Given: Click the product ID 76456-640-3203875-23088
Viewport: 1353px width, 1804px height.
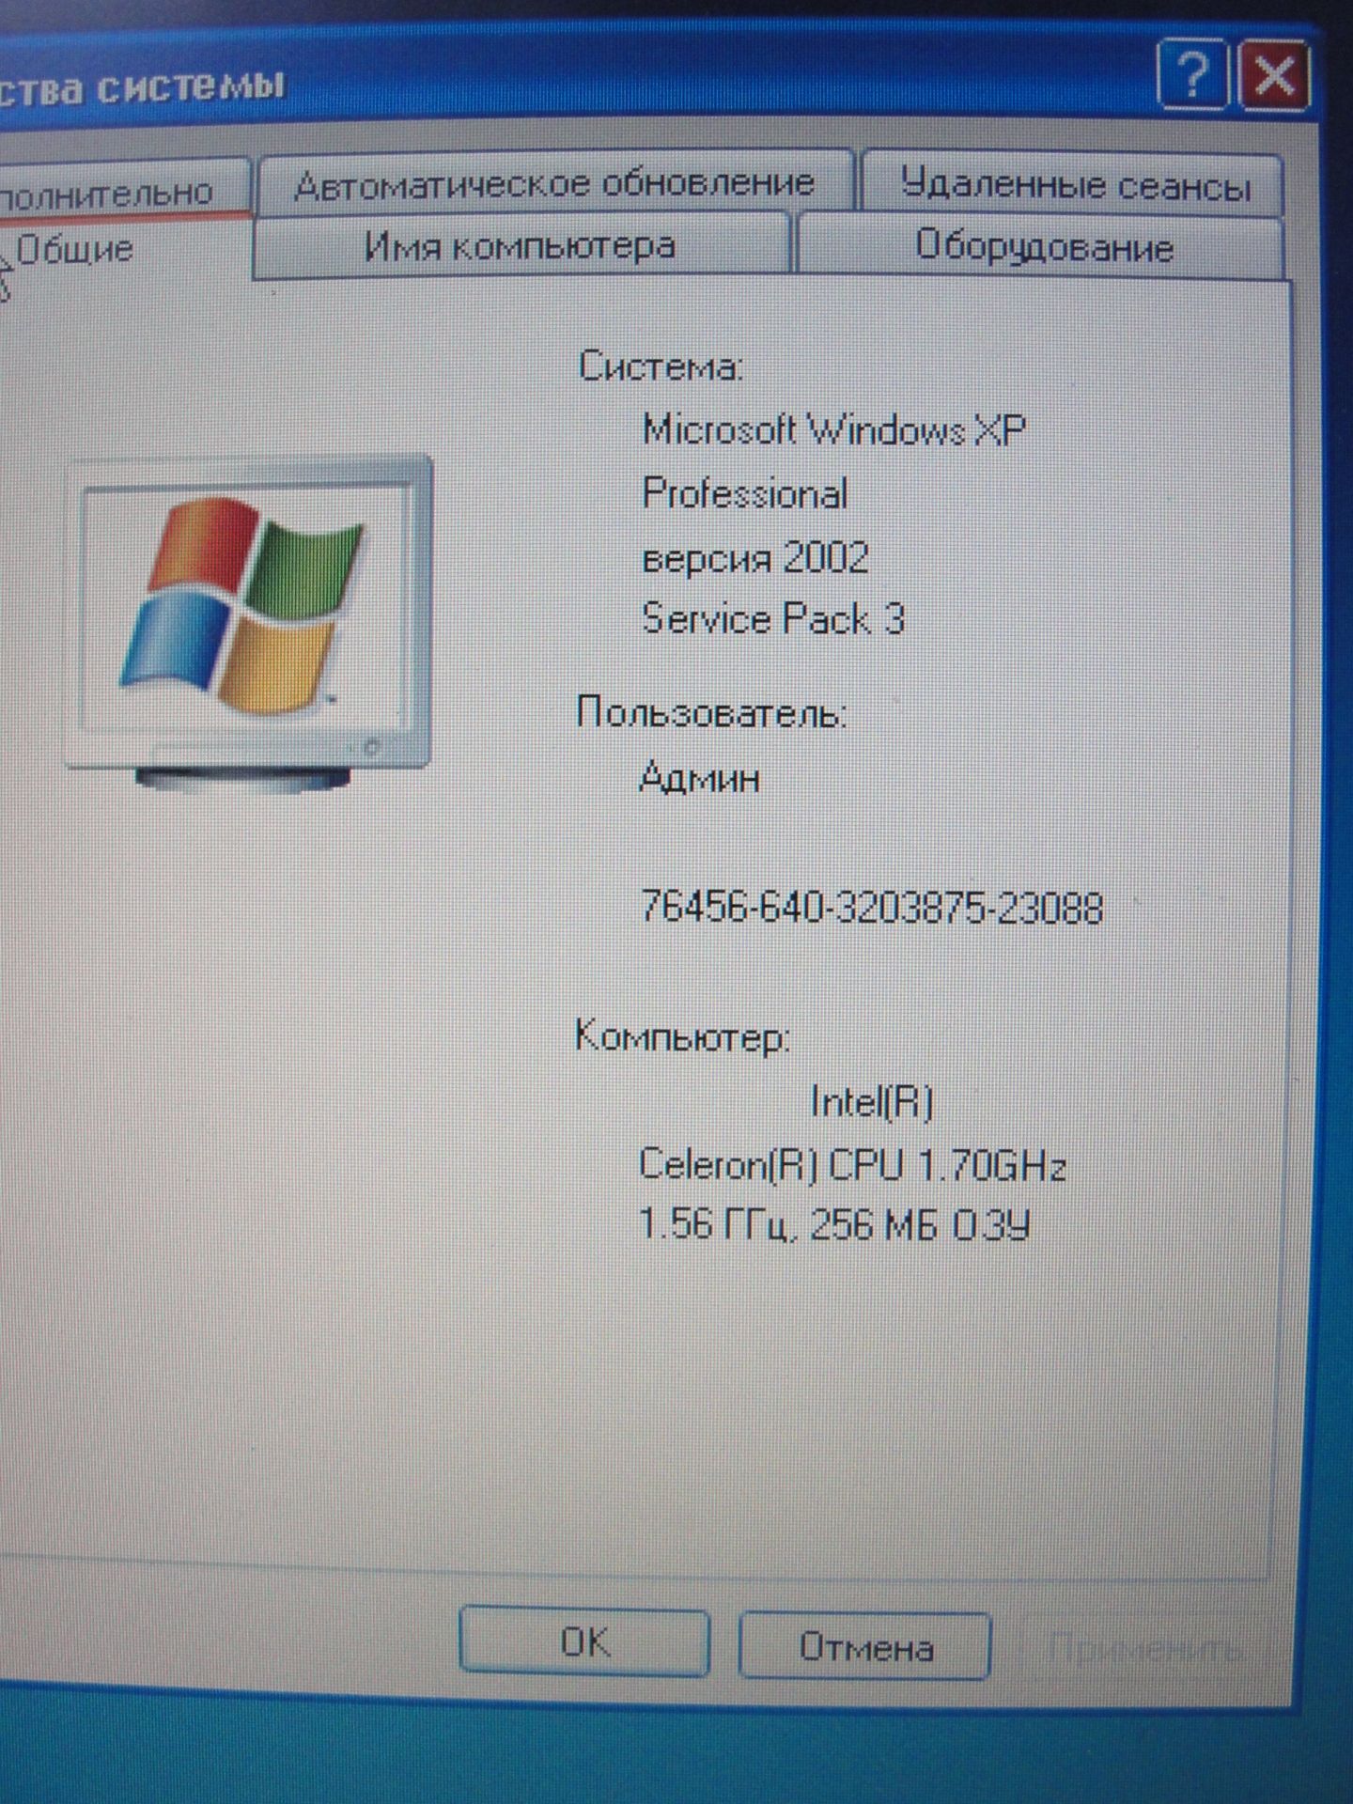Looking at the screenshot, I should [871, 909].
